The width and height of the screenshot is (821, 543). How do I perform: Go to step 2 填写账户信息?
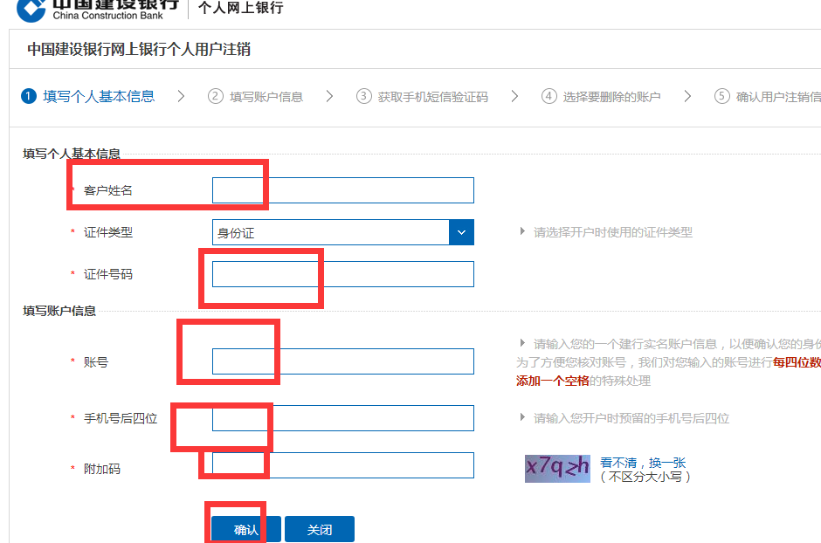pyautogui.click(x=256, y=97)
